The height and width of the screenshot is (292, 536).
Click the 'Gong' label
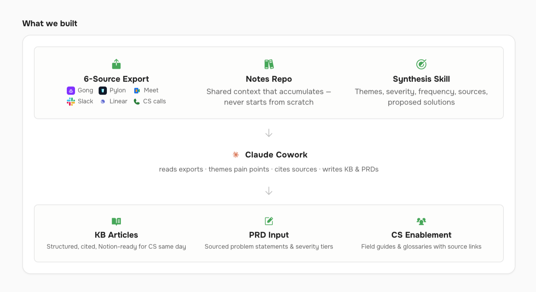85,90
